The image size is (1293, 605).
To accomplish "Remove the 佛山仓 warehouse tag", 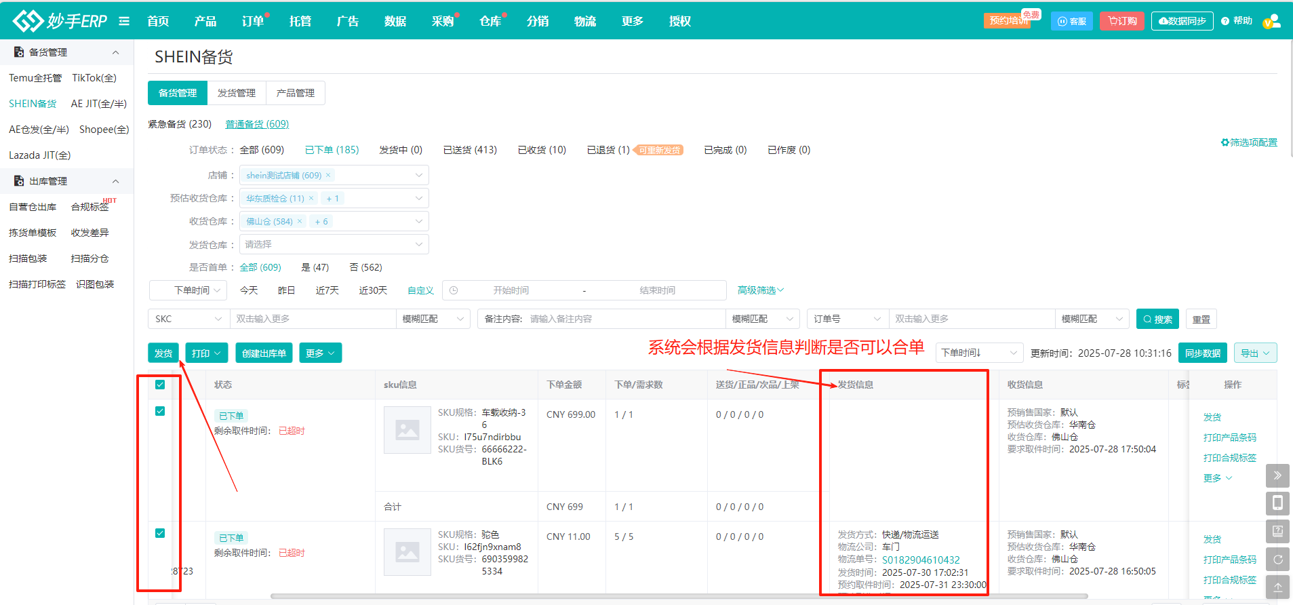I will [300, 221].
